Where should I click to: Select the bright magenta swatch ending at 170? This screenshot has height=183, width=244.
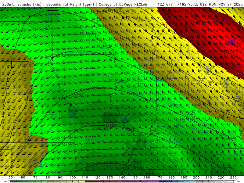(x=156, y=181)
